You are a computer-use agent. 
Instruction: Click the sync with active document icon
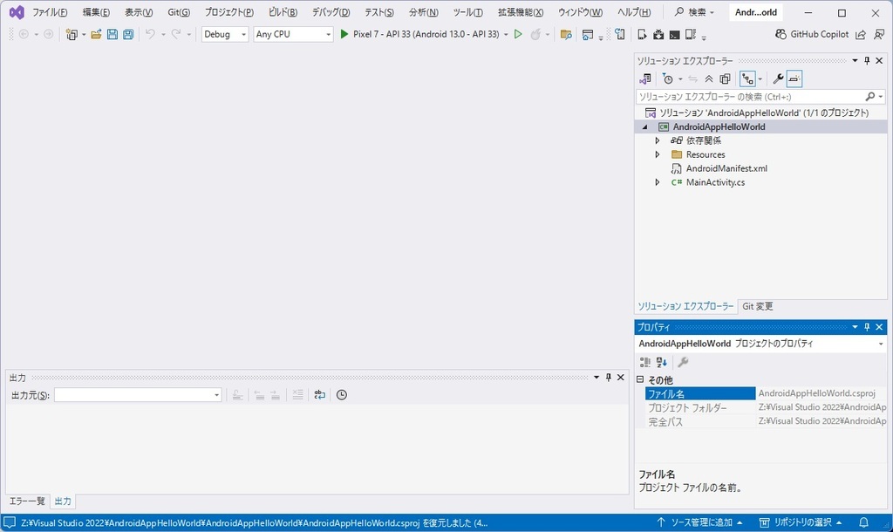[x=693, y=78]
